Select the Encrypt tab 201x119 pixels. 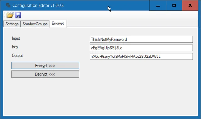click(58, 24)
